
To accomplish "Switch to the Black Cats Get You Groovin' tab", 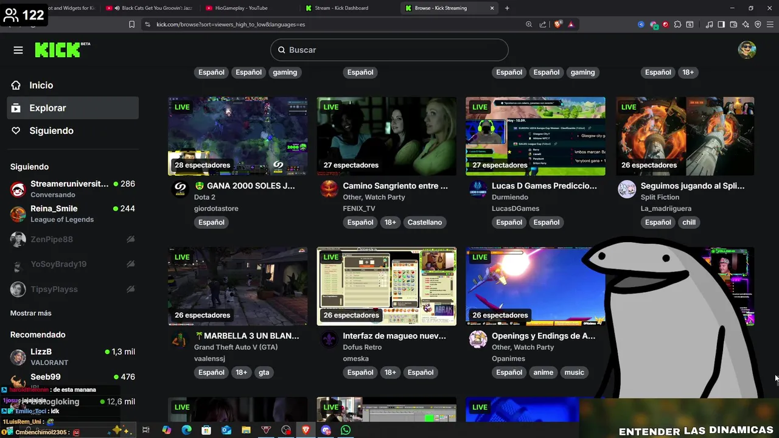I will pos(149,8).
